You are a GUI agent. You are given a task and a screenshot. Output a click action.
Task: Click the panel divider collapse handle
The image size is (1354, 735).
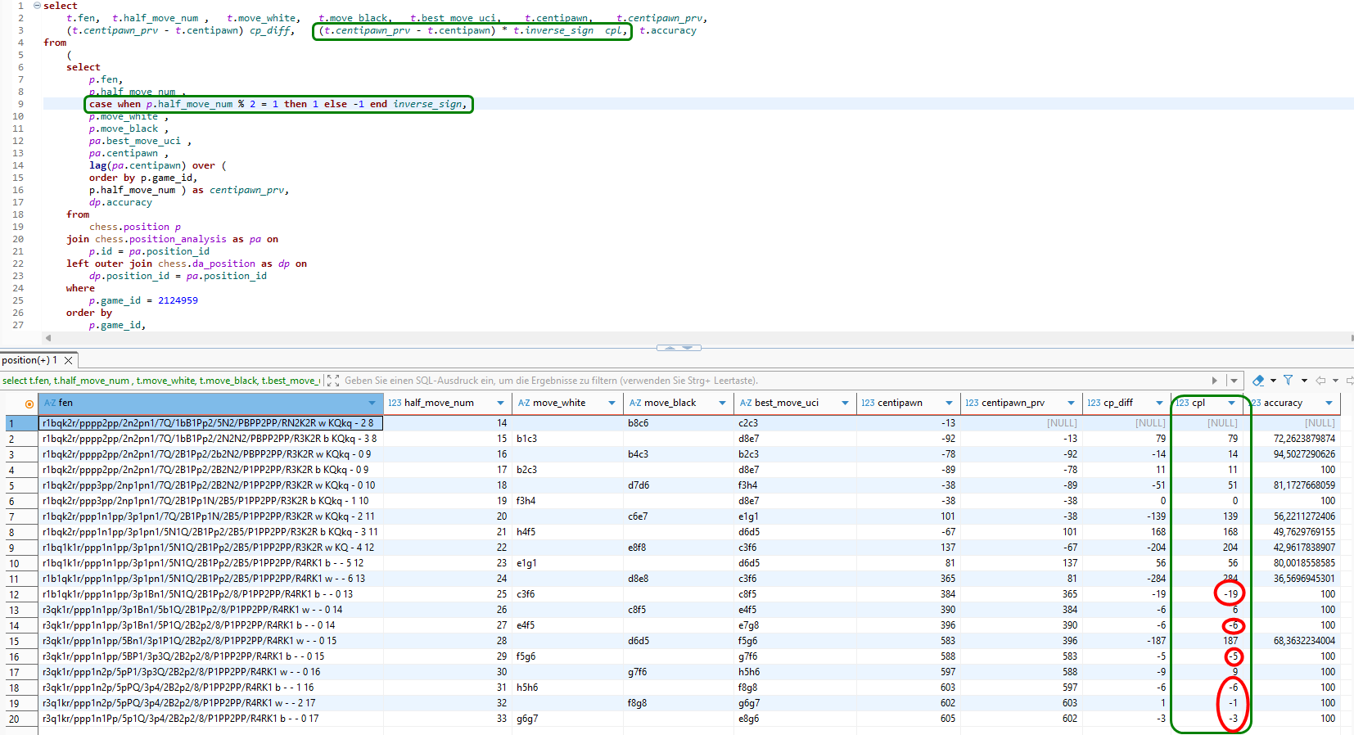[x=679, y=348]
